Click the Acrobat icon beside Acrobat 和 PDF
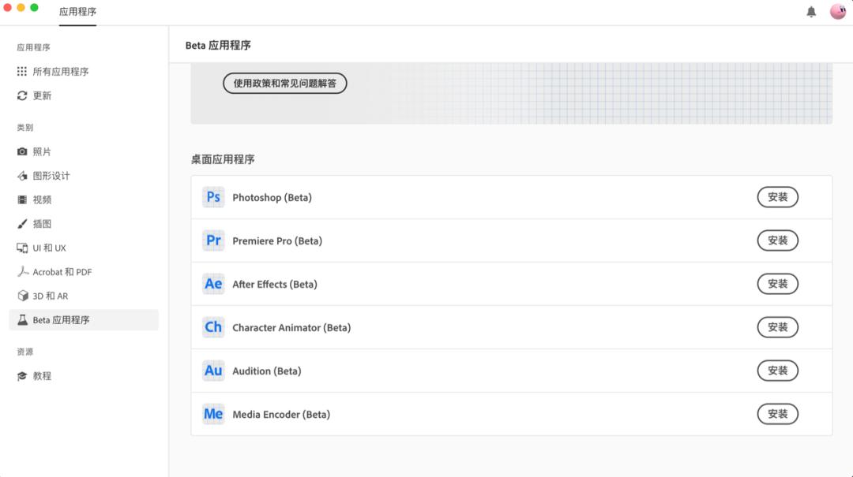Viewport: 853px width, 477px height. coord(22,272)
